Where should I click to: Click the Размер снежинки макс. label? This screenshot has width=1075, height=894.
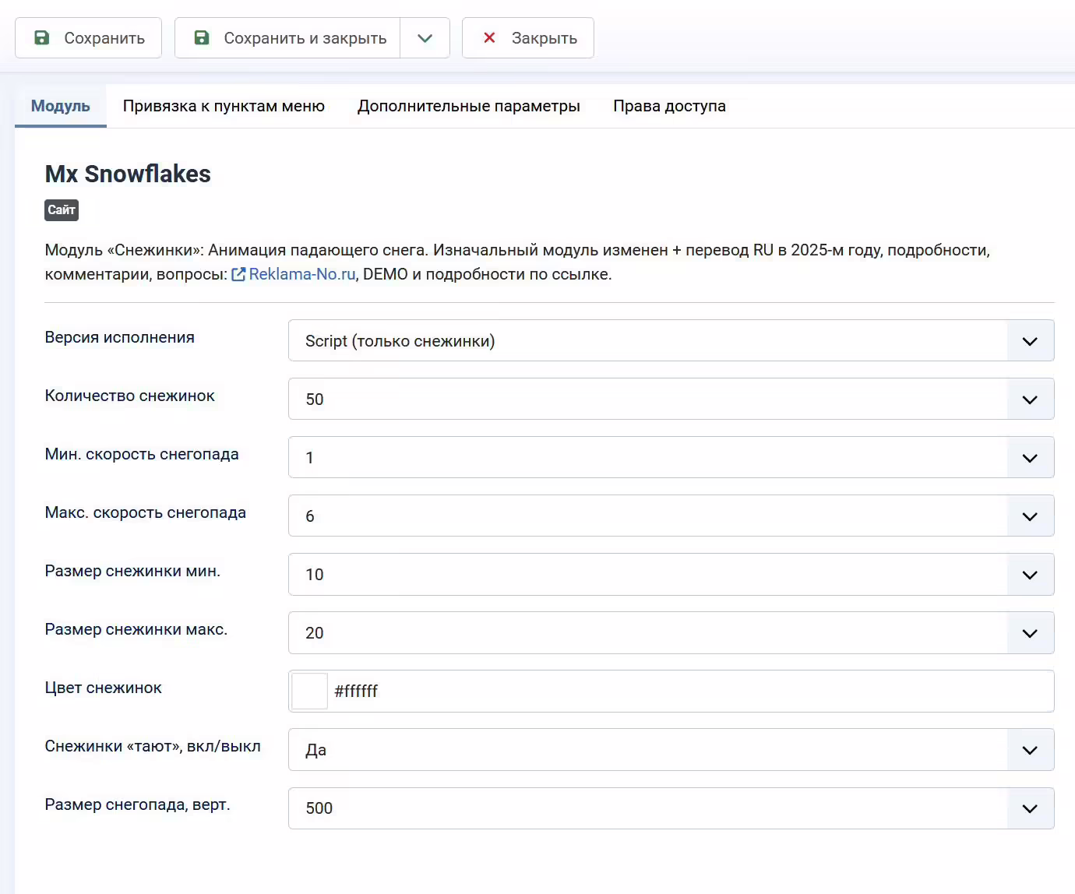click(136, 629)
